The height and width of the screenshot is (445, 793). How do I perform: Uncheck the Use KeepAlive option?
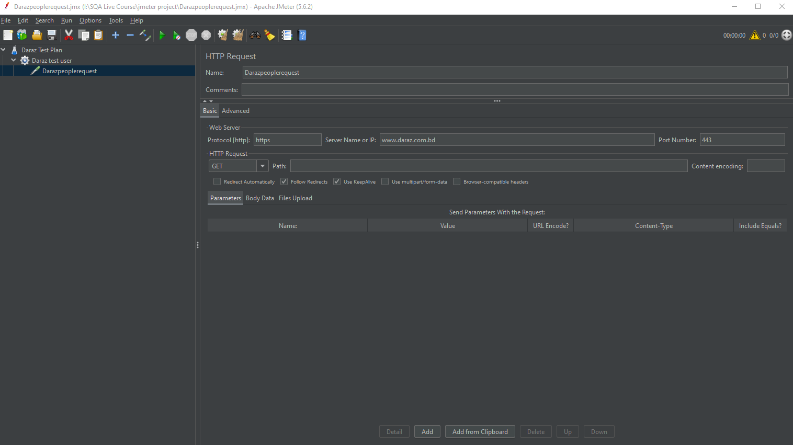coord(337,181)
